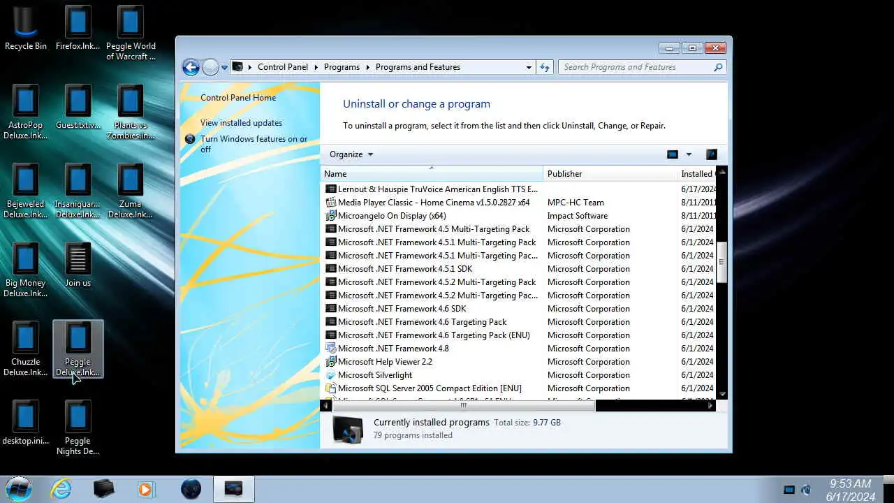
Task: Select the Microangelo On Display icon
Action: (x=331, y=216)
